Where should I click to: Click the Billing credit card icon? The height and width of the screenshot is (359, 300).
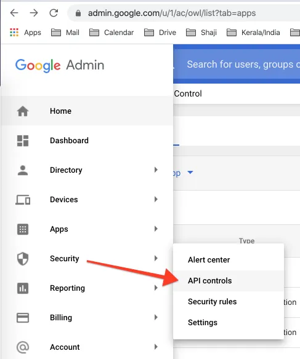coord(23,318)
